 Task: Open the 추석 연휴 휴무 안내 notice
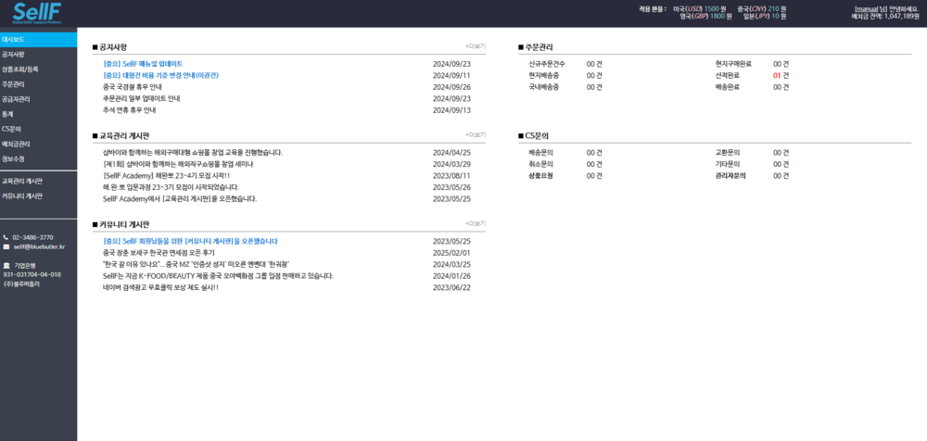129,110
